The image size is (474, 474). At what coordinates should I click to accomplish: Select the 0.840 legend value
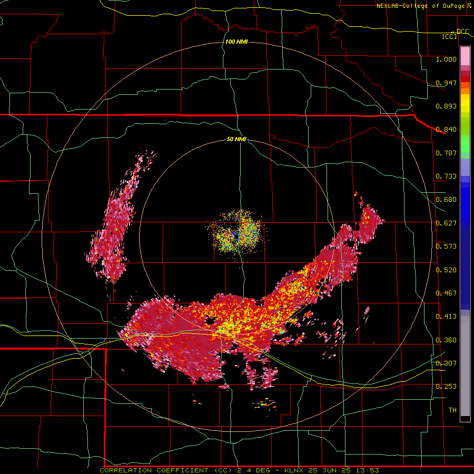point(446,130)
